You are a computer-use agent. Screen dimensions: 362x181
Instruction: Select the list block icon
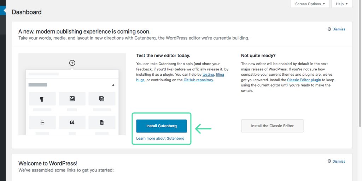pos(42,122)
